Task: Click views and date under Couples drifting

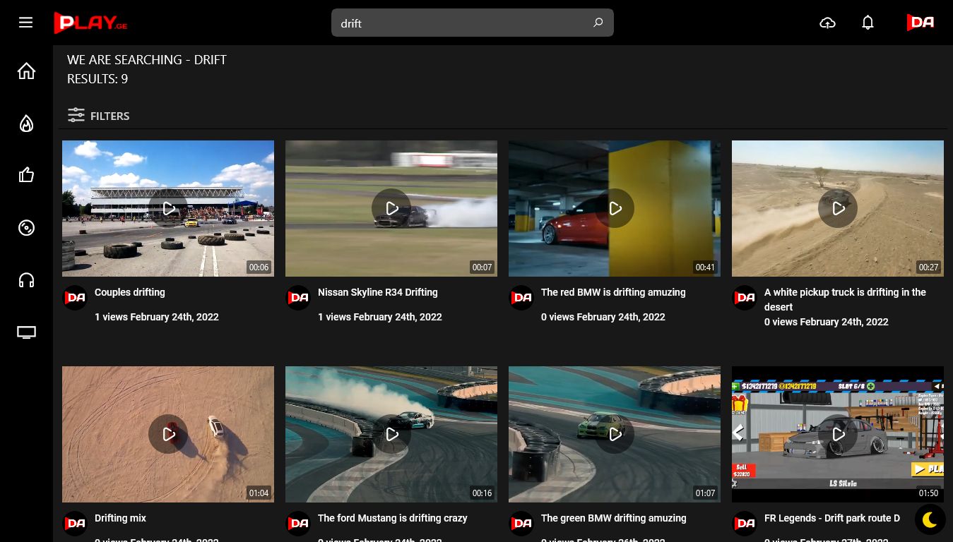Action: click(x=157, y=317)
